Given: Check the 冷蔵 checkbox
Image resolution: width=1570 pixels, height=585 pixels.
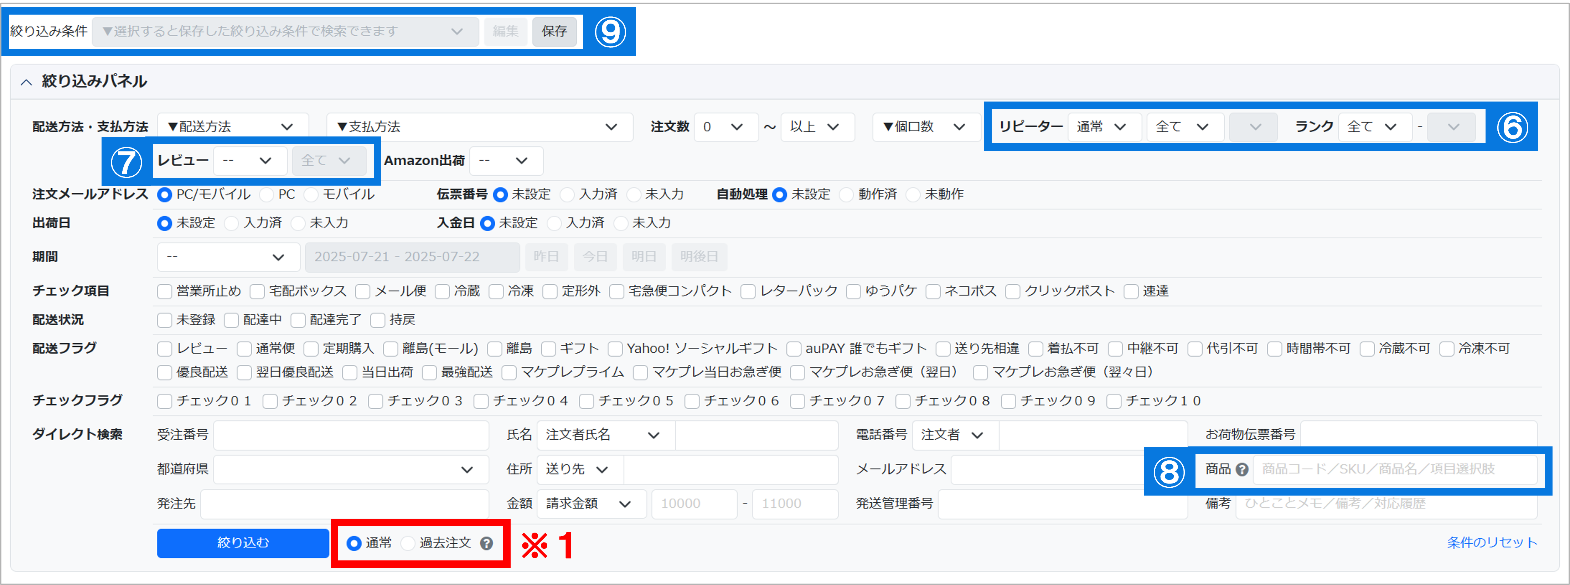Looking at the screenshot, I should click(x=443, y=291).
